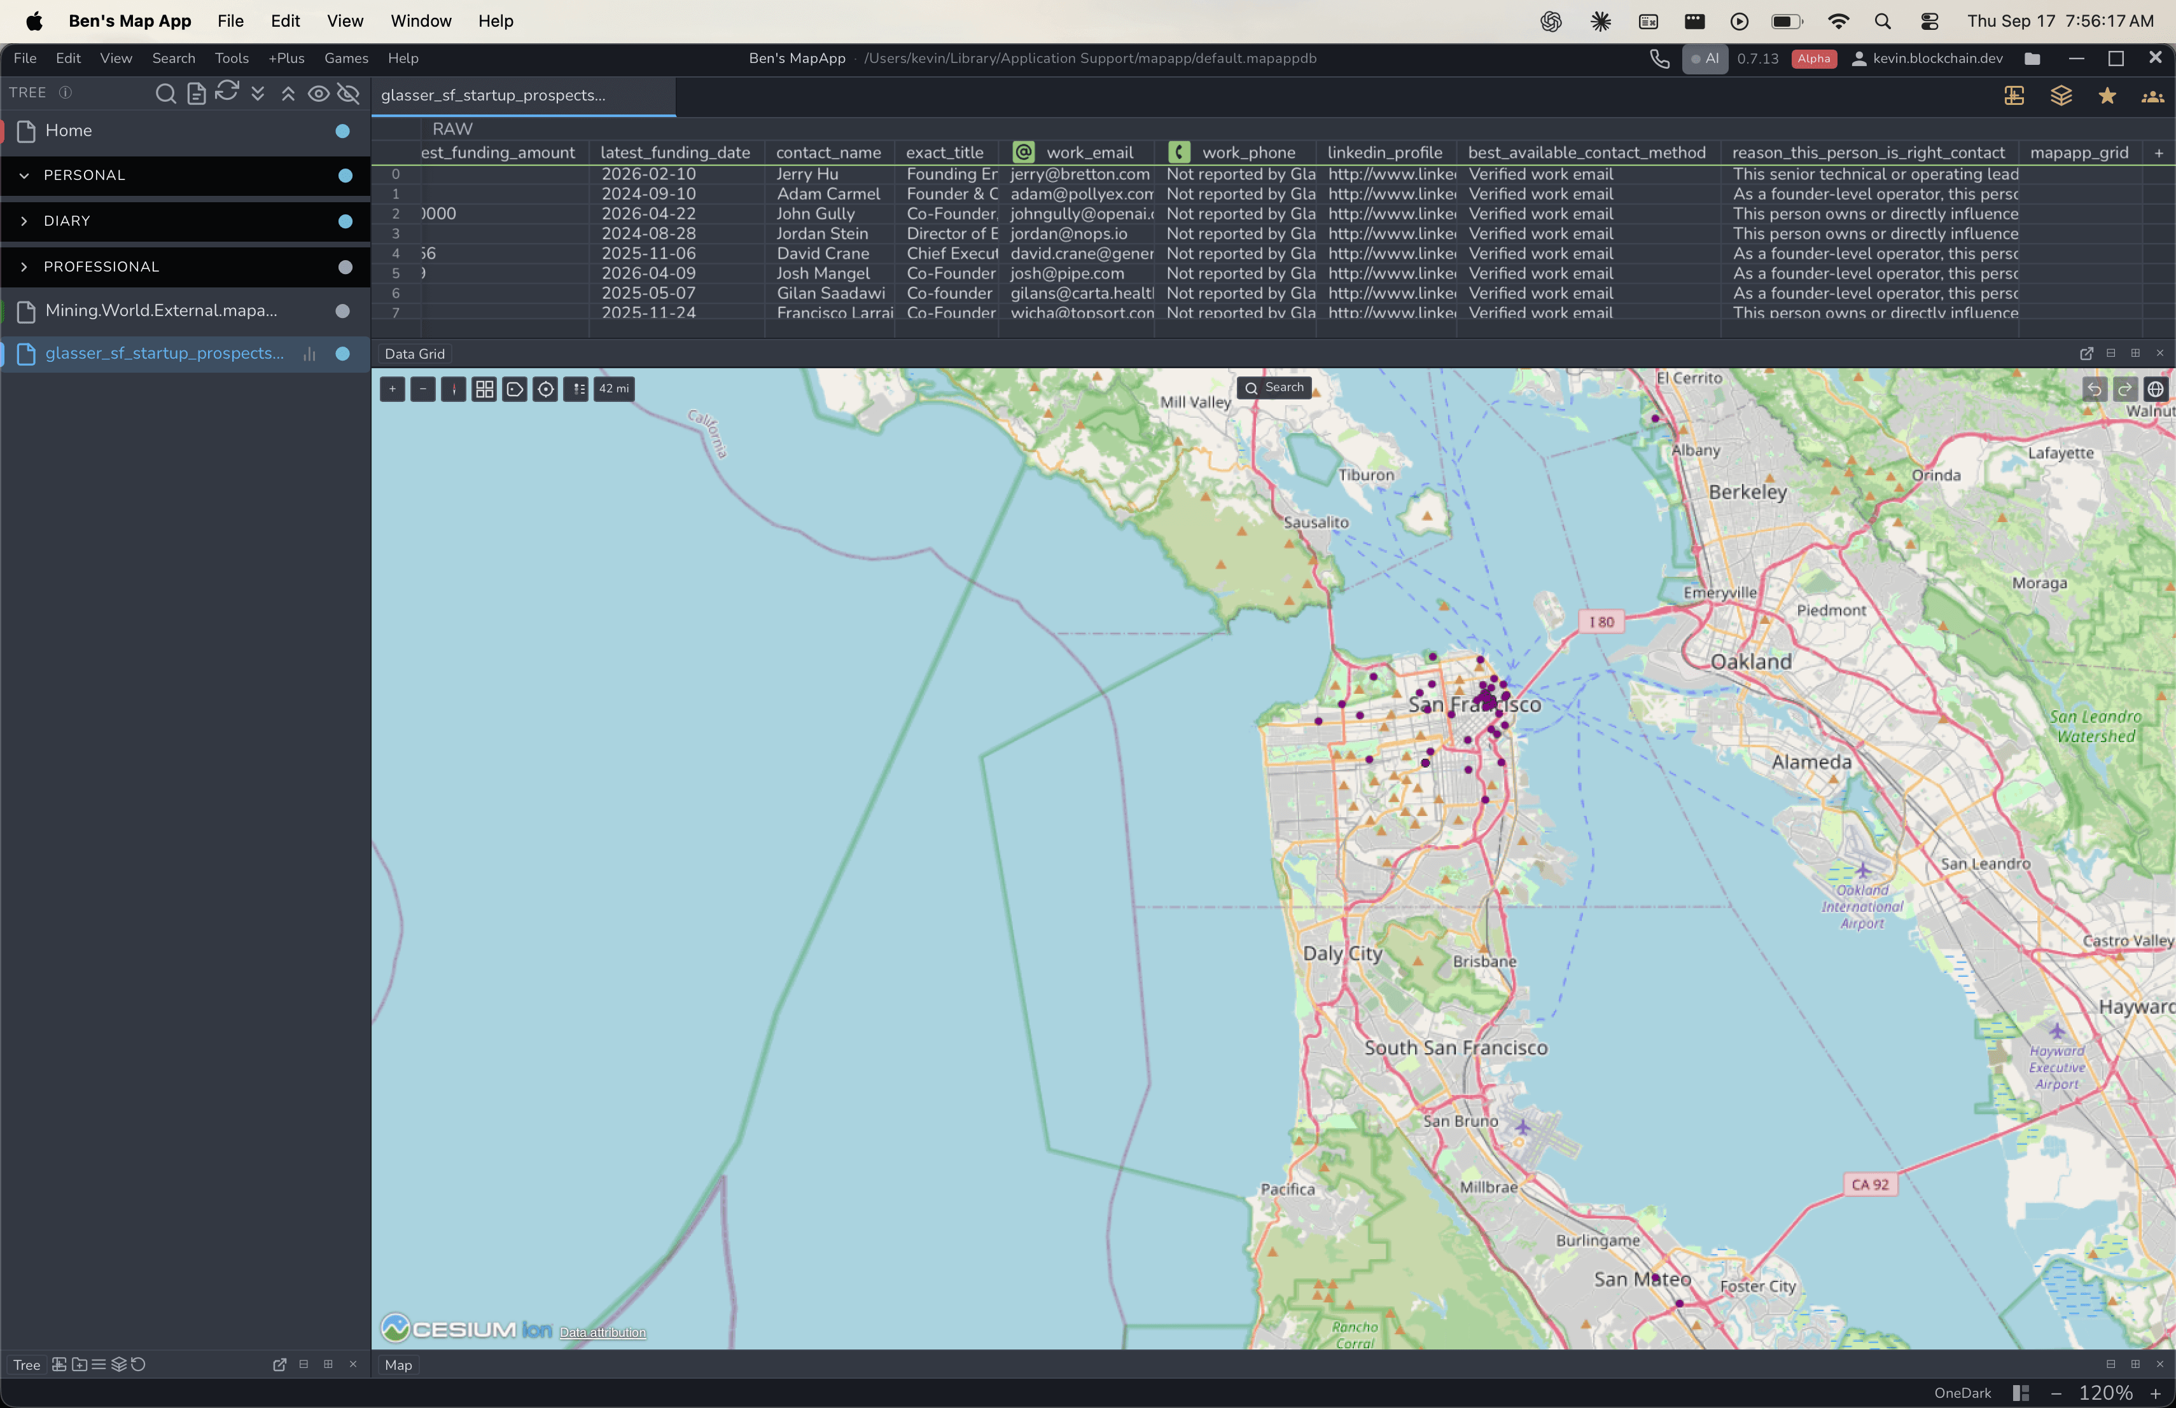Toggle visibility dot for PERSONAL group
2176x1408 pixels.
pyautogui.click(x=345, y=176)
